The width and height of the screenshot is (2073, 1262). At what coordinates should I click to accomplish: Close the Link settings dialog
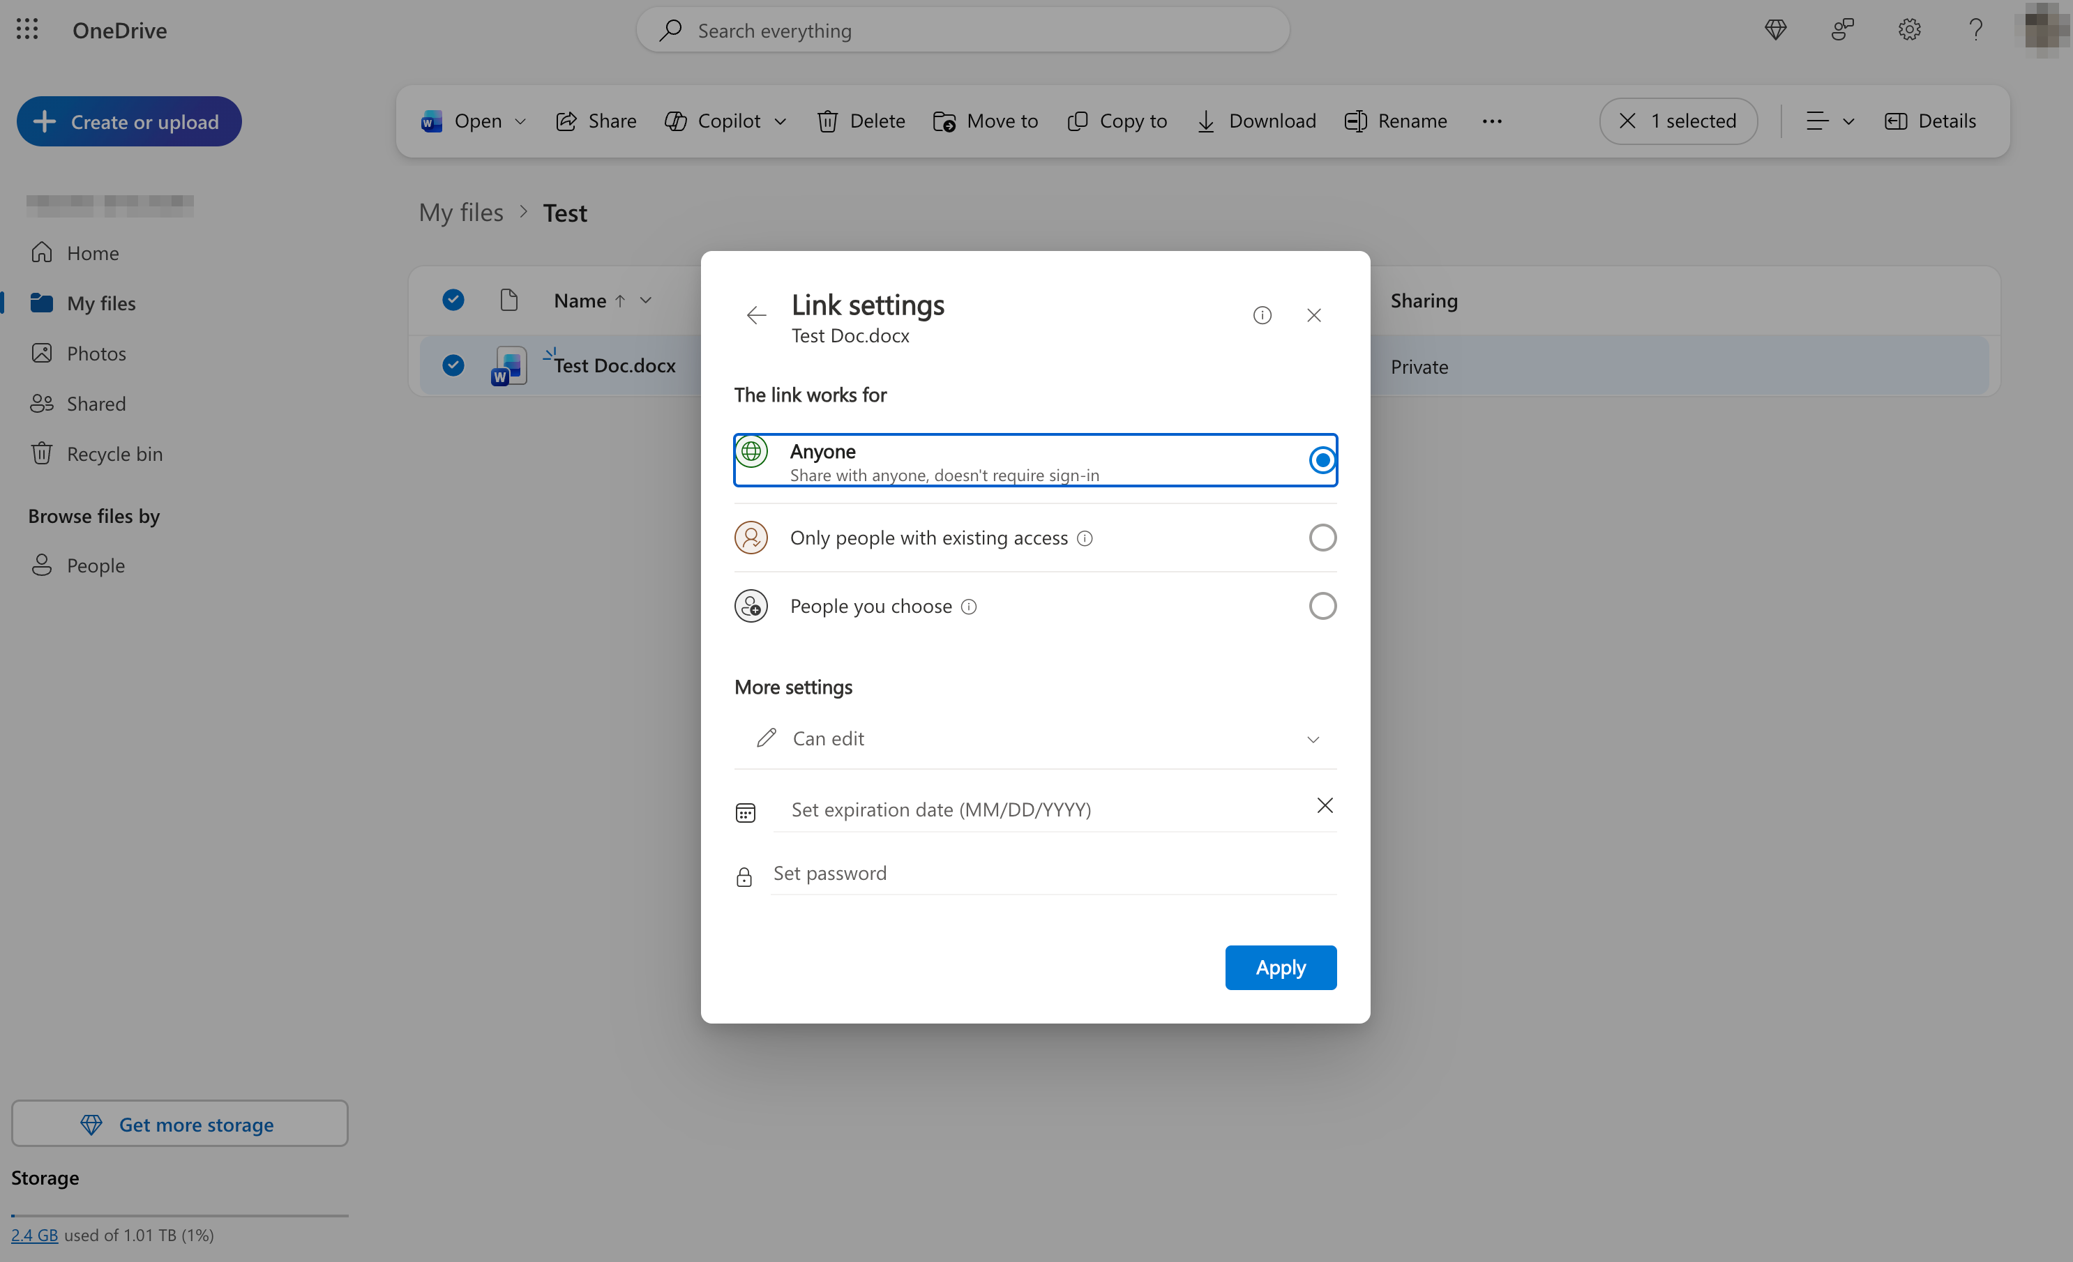click(1314, 315)
